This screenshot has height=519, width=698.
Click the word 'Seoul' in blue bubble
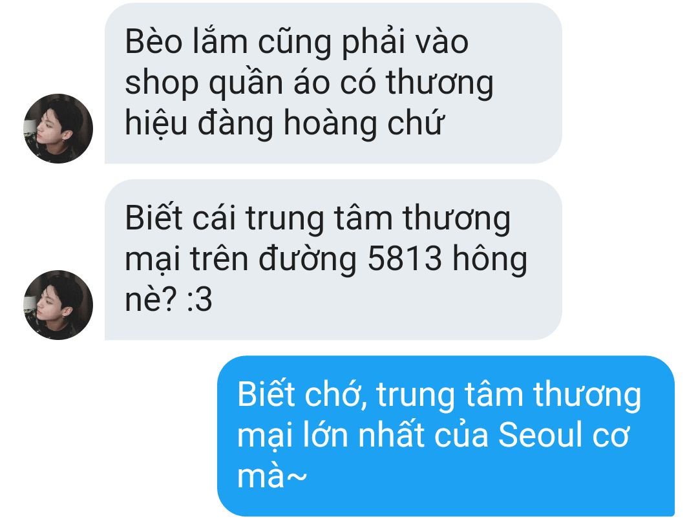(x=540, y=434)
